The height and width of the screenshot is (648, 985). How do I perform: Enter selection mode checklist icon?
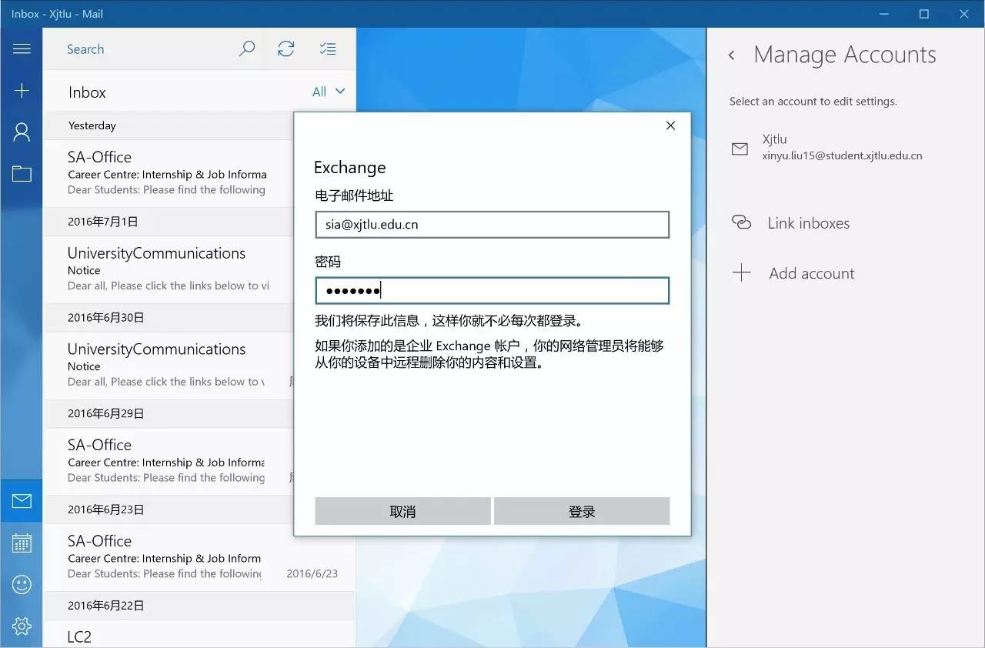(x=328, y=48)
